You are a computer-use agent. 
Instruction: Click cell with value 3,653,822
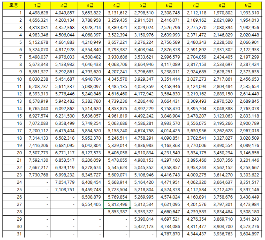tap(90, 13)
